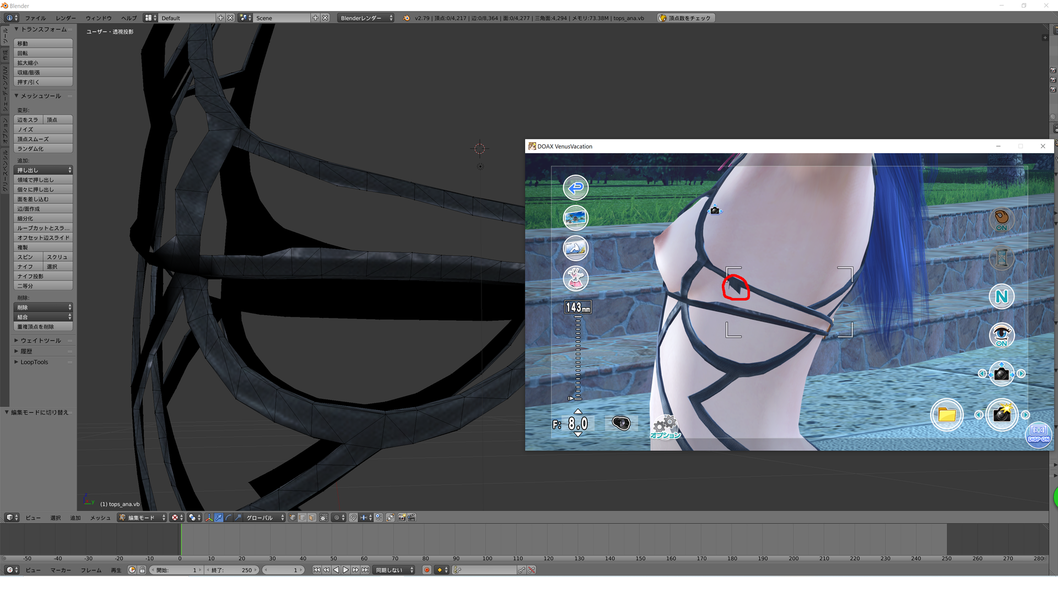The height and width of the screenshot is (595, 1058).
Task: Click the dark lens filter icon beside the F value
Action: (x=621, y=423)
